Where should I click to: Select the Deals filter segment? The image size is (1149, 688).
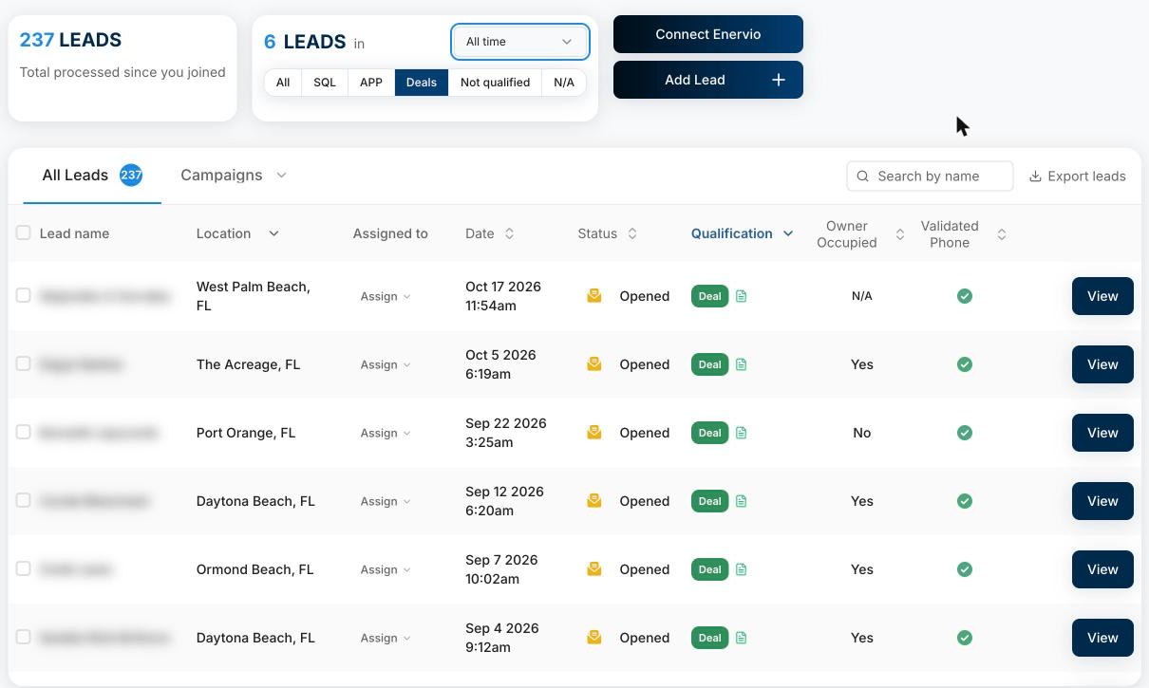[x=422, y=83]
